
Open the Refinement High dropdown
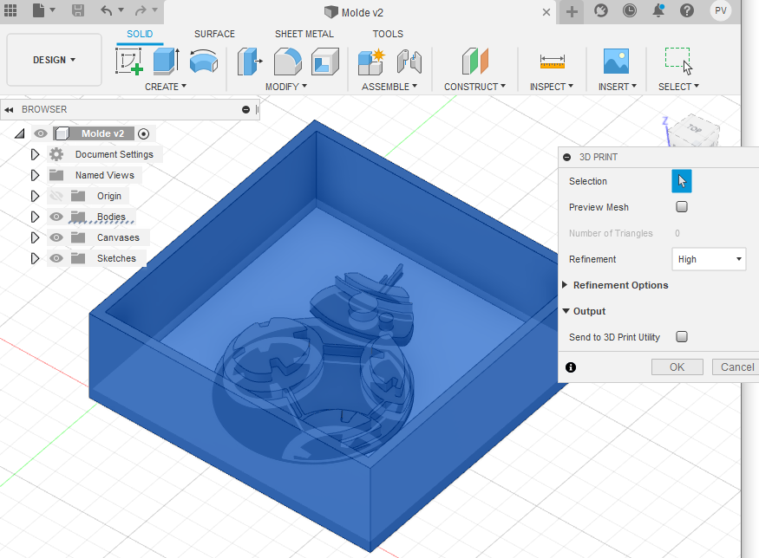[708, 259]
